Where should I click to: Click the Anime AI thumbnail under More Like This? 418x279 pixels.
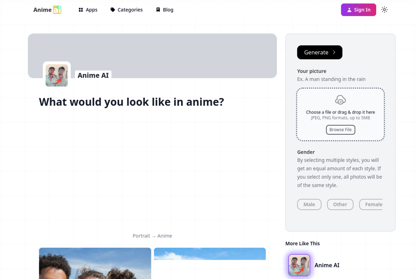(x=299, y=265)
